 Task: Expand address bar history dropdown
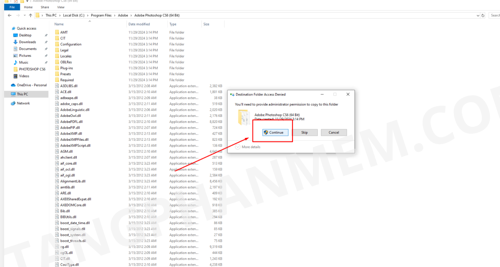(x=478, y=15)
